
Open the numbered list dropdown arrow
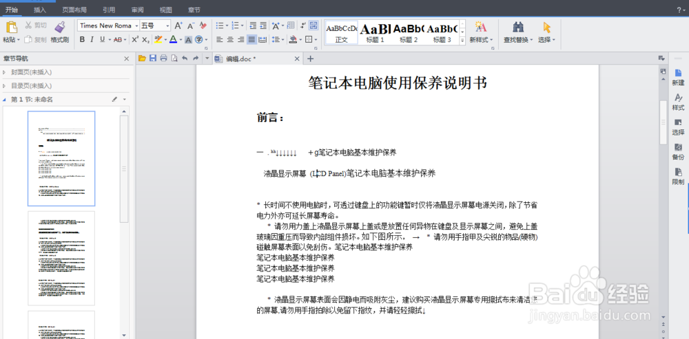tap(242, 25)
